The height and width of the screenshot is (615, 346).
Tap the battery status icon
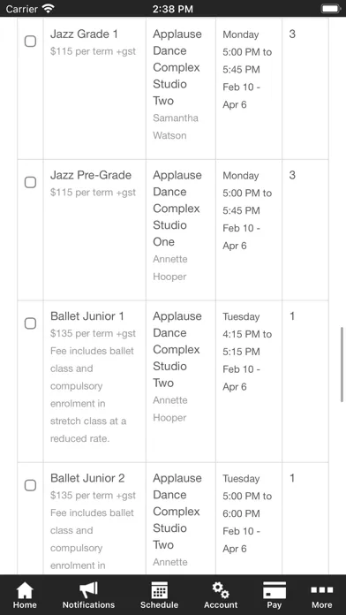point(331,9)
